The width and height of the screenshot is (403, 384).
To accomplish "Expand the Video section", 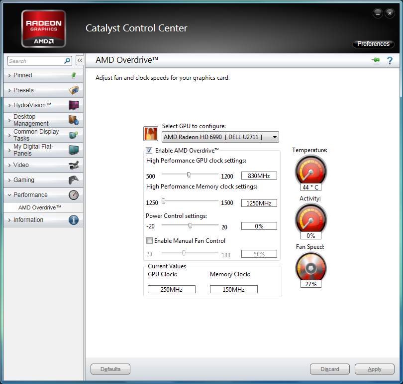I will point(43,165).
